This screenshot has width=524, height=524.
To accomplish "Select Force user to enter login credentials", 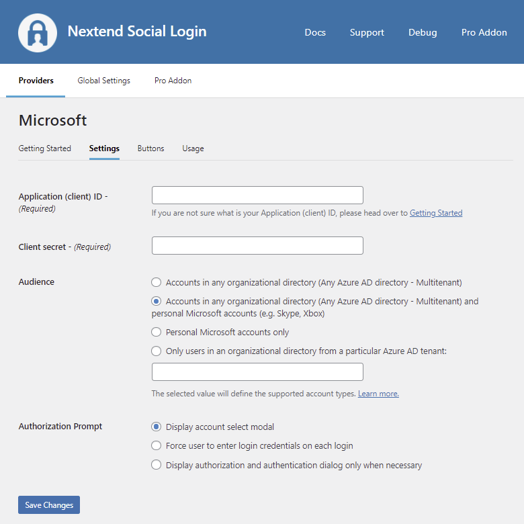I will (x=157, y=445).
